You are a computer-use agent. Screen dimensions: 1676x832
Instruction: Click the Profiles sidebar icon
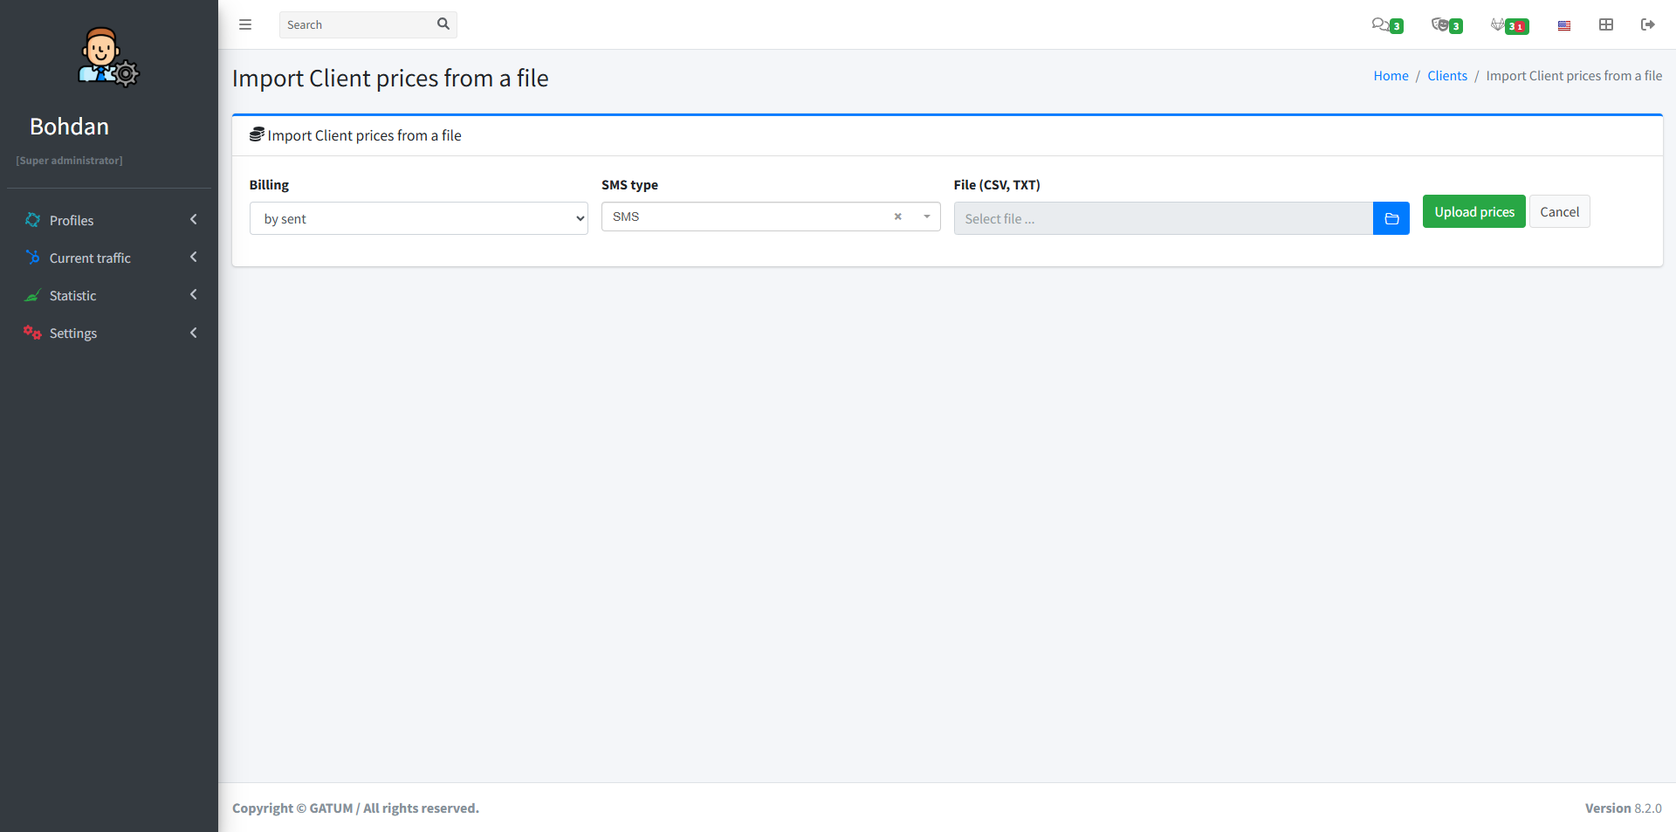(32, 220)
